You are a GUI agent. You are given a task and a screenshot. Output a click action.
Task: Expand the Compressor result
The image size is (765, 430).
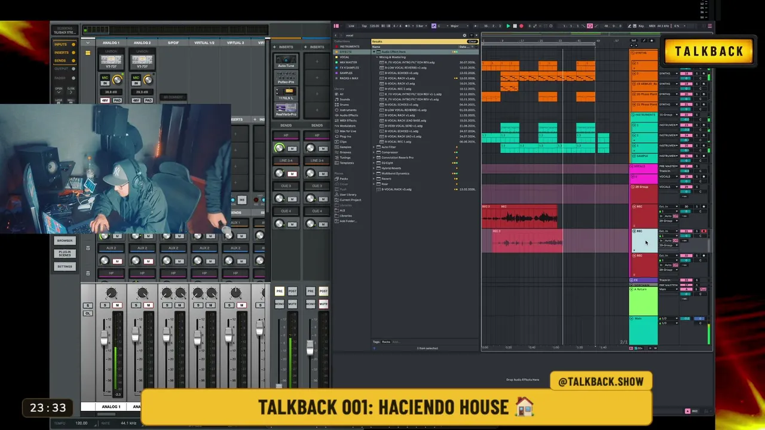tap(375, 152)
